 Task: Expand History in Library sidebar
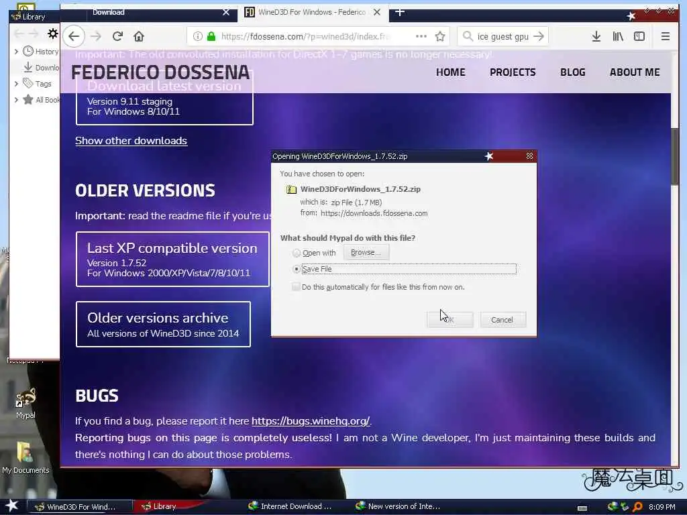16,52
